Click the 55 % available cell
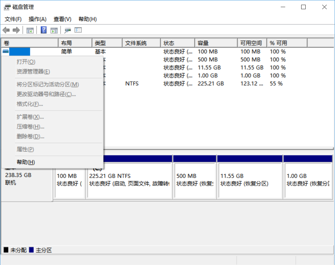Screen dimensions: 335x265 click(x=276, y=83)
